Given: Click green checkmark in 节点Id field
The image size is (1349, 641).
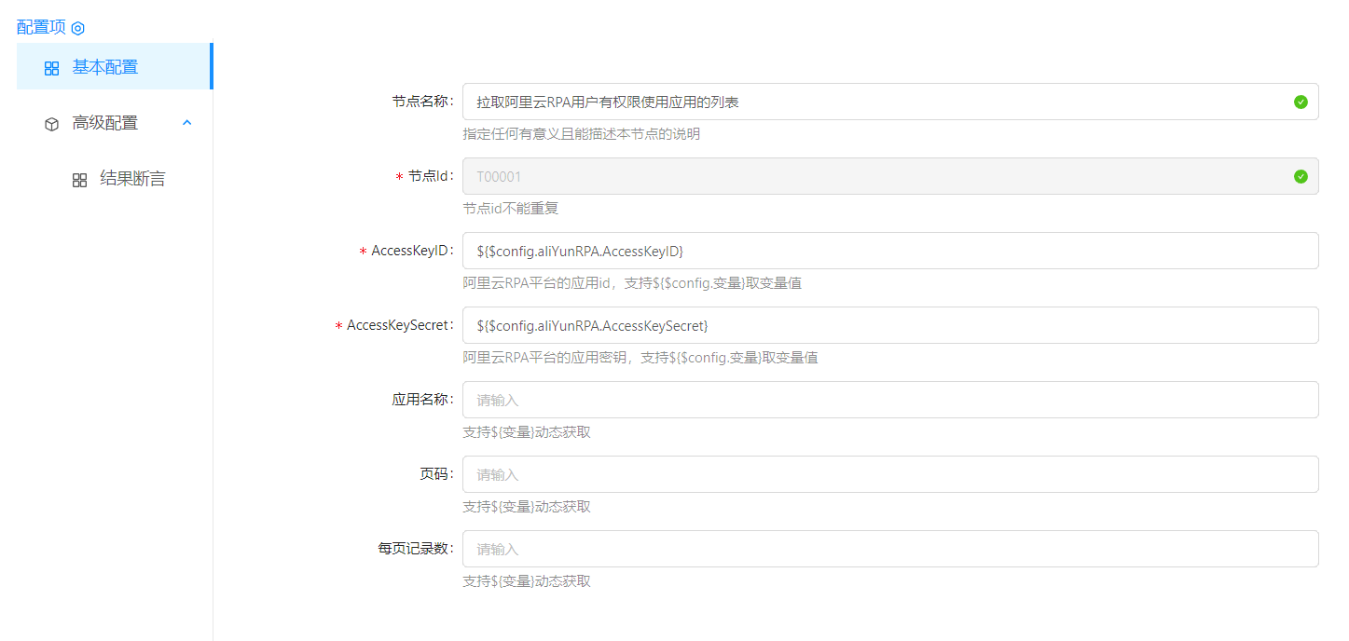Looking at the screenshot, I should click(x=1301, y=176).
